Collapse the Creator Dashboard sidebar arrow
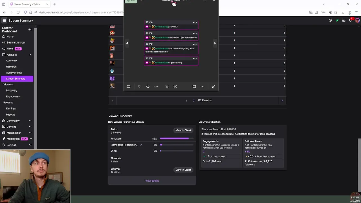The height and width of the screenshot is (203, 361). point(30,29)
